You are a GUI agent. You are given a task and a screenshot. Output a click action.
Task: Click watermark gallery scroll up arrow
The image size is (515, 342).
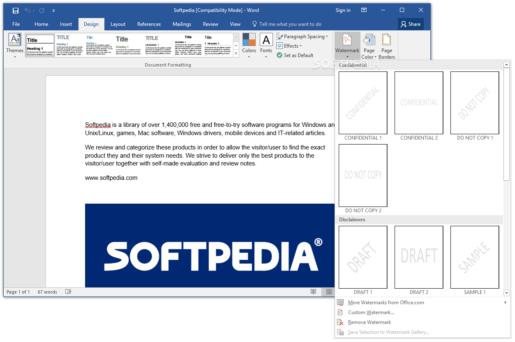tap(507, 64)
